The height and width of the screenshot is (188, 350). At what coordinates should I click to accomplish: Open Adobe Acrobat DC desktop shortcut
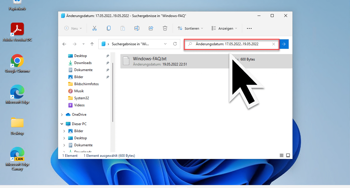tap(17, 32)
